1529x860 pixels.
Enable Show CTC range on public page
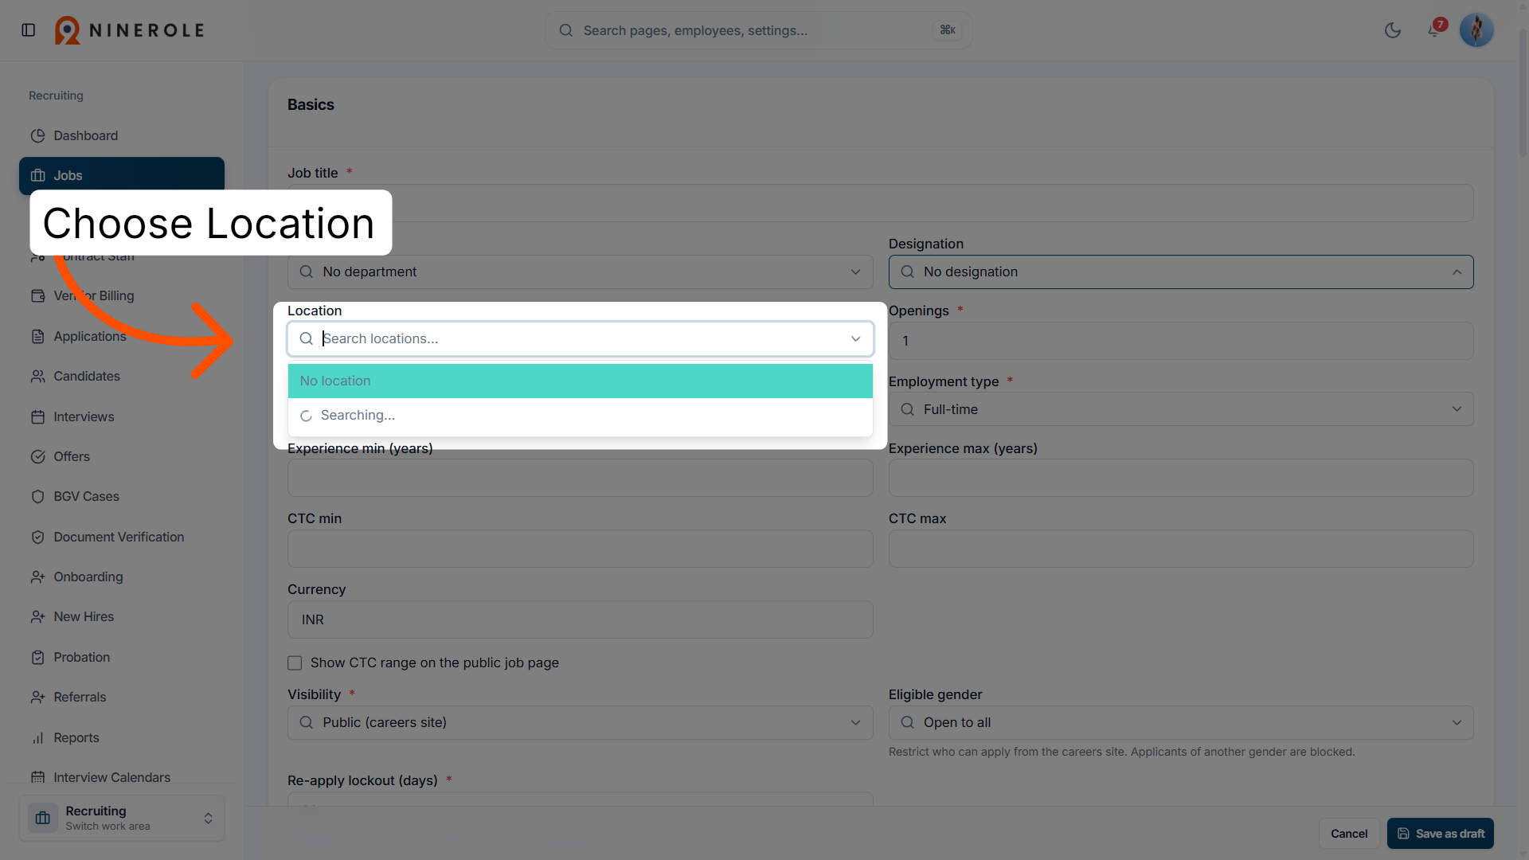(x=295, y=663)
